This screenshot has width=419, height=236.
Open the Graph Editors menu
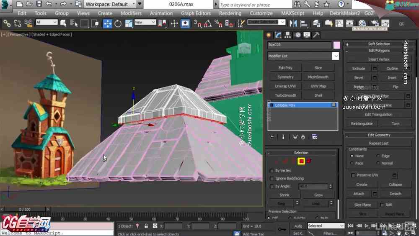[x=196, y=13]
